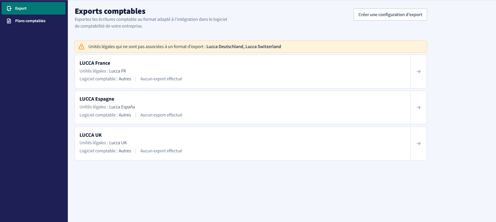Click 'Aucun export effectué' in LUCCA UK card
Viewport: 496px width, 222px height.
[161, 151]
